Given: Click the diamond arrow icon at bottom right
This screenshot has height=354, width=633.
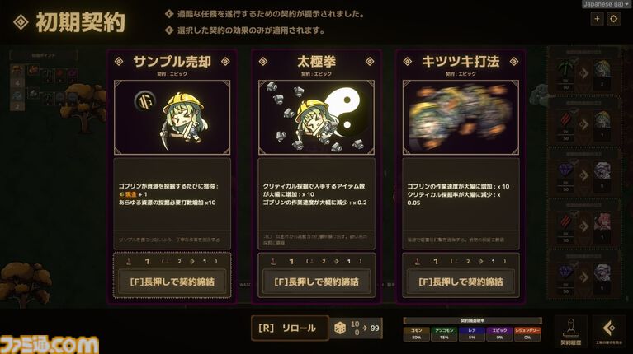Looking at the screenshot, I should pos(609,331).
